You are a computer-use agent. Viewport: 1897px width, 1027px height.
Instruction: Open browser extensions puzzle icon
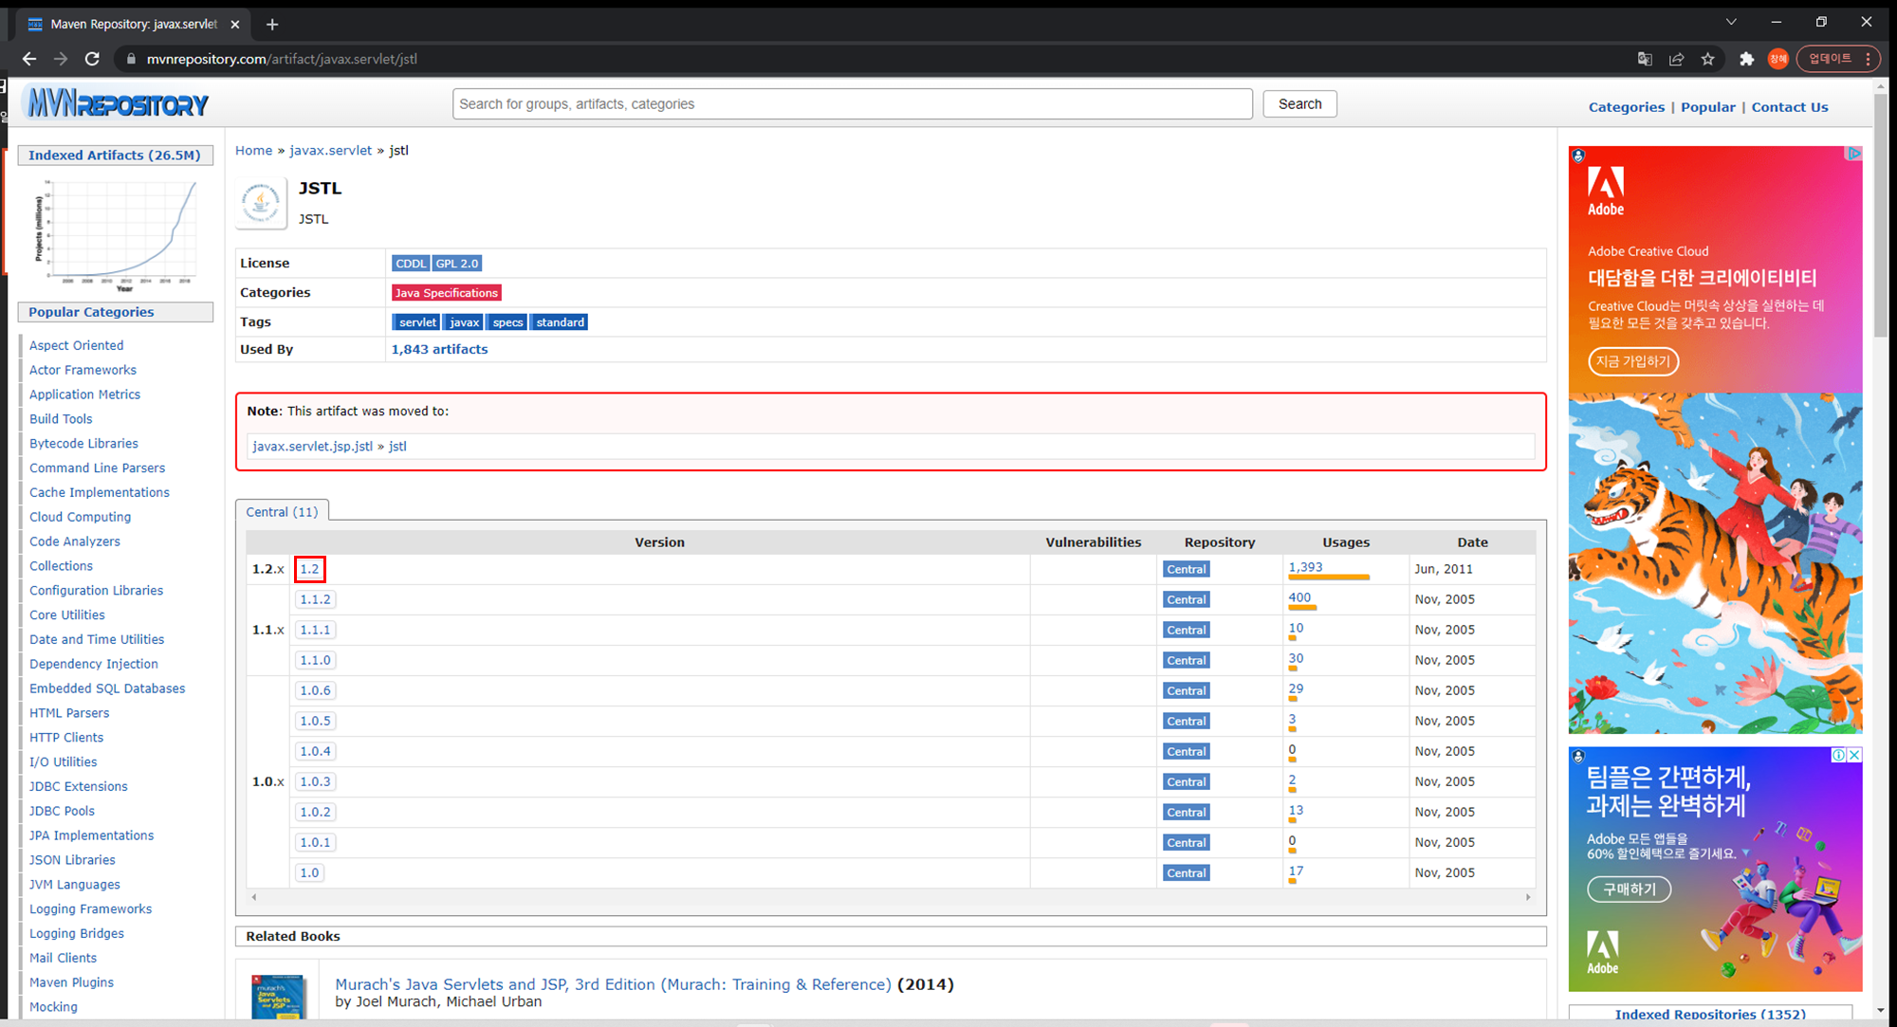click(1746, 59)
